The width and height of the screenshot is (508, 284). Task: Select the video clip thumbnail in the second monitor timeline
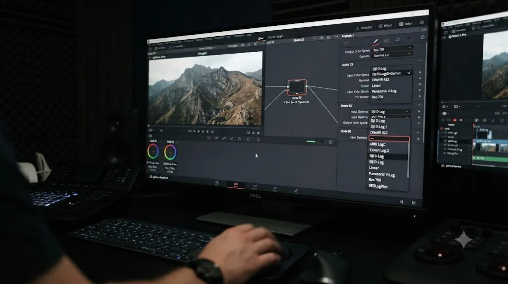coord(489,147)
